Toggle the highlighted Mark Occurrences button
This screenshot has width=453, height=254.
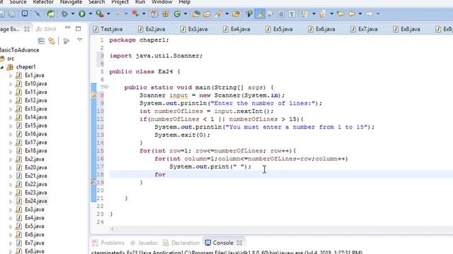click(260, 13)
